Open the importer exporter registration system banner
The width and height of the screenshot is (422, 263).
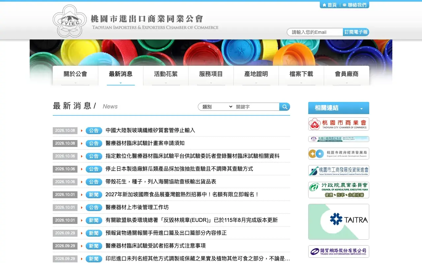(339, 139)
